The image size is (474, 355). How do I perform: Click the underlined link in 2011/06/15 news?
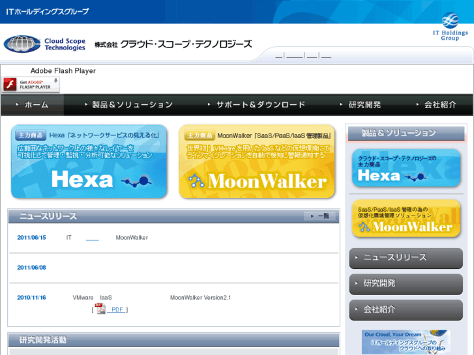tap(92, 238)
